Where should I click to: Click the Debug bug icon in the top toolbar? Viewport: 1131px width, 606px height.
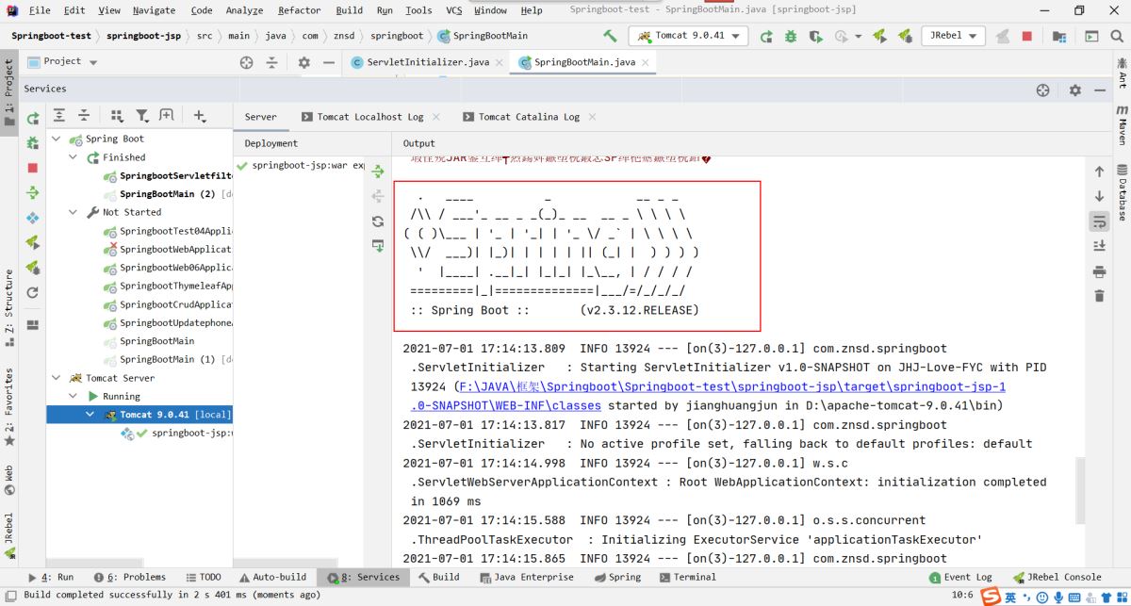click(x=791, y=36)
